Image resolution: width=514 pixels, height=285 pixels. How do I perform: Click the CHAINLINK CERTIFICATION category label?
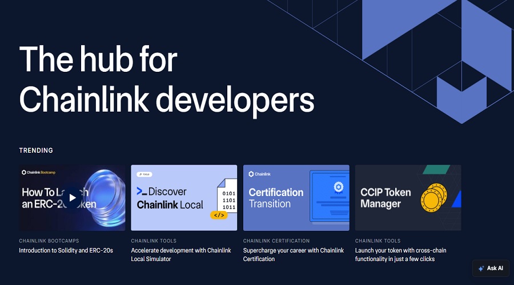click(276, 241)
